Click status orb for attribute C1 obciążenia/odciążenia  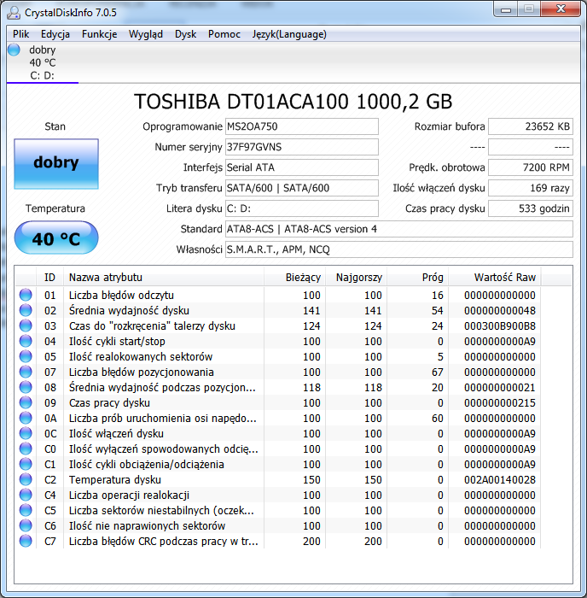(26, 464)
